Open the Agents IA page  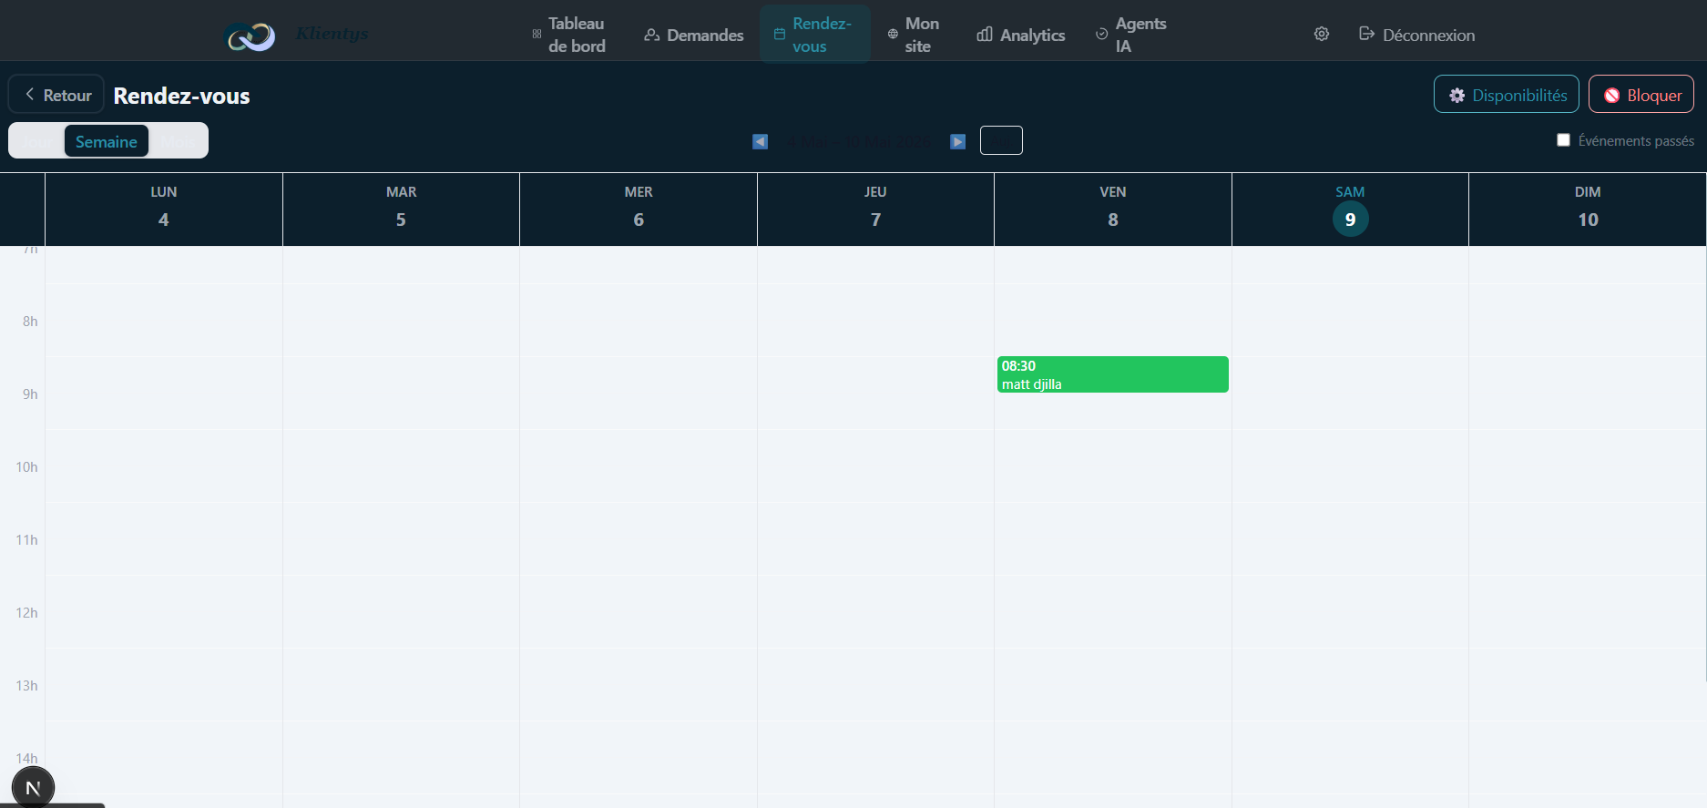(1130, 35)
